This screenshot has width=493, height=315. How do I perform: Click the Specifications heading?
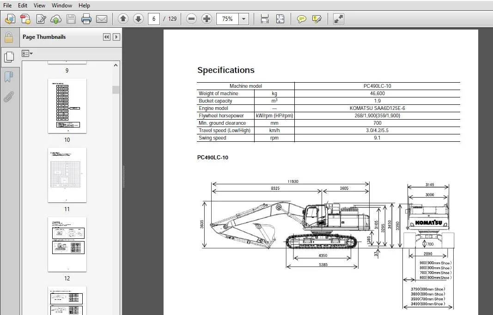click(226, 70)
